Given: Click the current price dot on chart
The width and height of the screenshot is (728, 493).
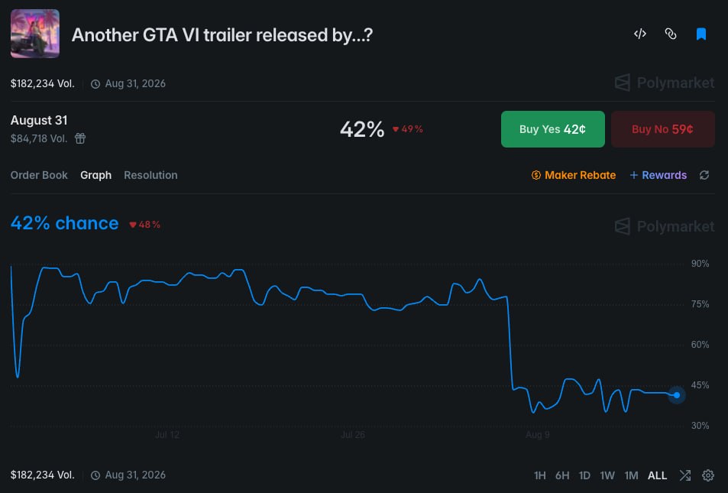Looking at the screenshot, I should click(677, 395).
